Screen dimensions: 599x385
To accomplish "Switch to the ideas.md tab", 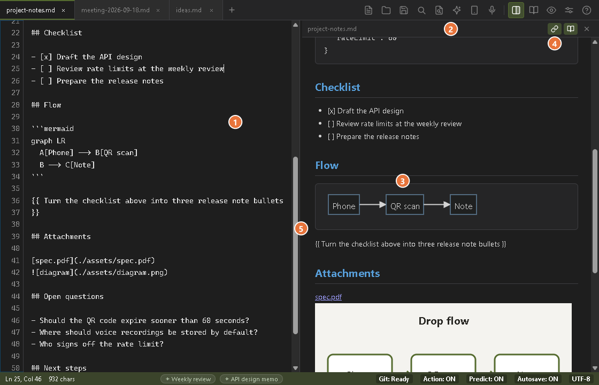I will (189, 10).
